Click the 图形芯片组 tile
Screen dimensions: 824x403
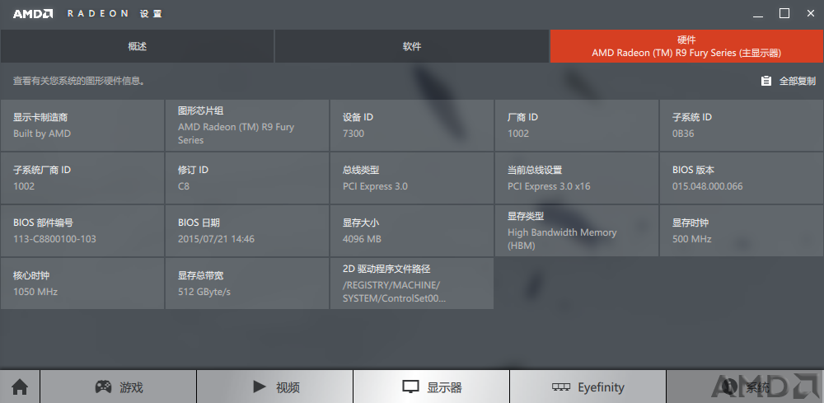tap(247, 125)
